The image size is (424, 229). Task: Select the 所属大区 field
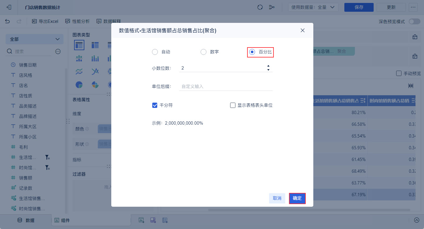28,127
